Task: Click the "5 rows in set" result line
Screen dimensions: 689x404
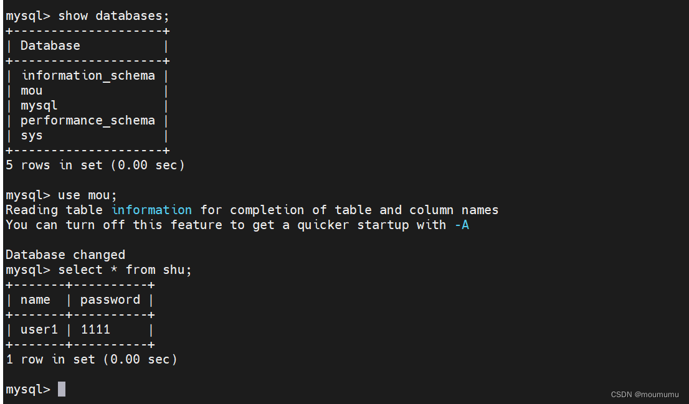Action: (x=95, y=165)
